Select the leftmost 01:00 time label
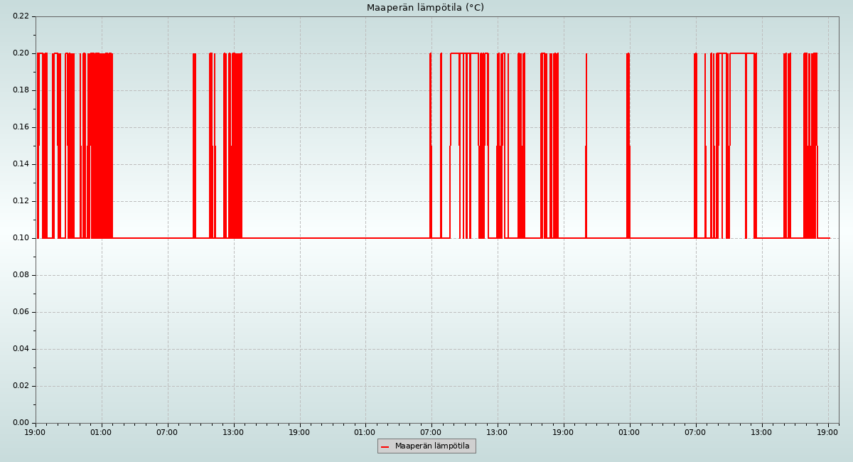This screenshot has height=462, width=853. click(101, 432)
